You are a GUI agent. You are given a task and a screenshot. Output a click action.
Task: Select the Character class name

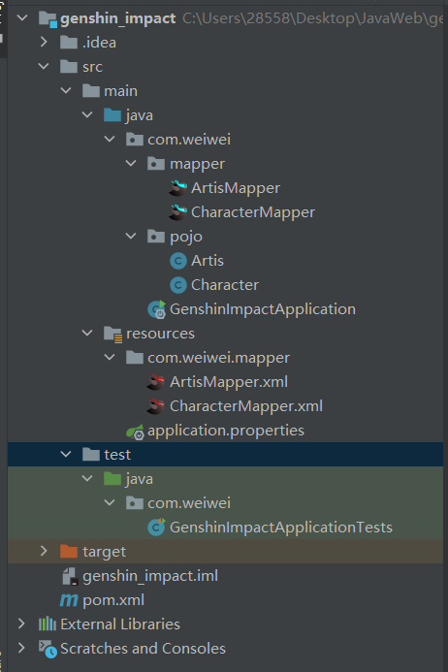(x=225, y=285)
